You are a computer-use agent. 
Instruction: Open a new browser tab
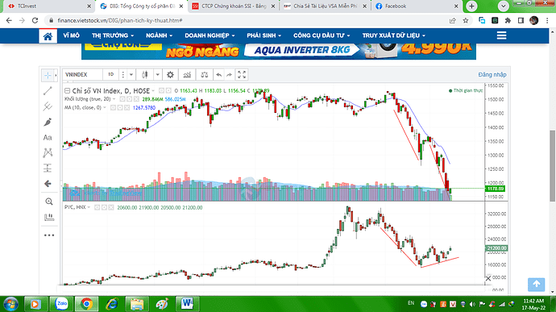coord(471,6)
